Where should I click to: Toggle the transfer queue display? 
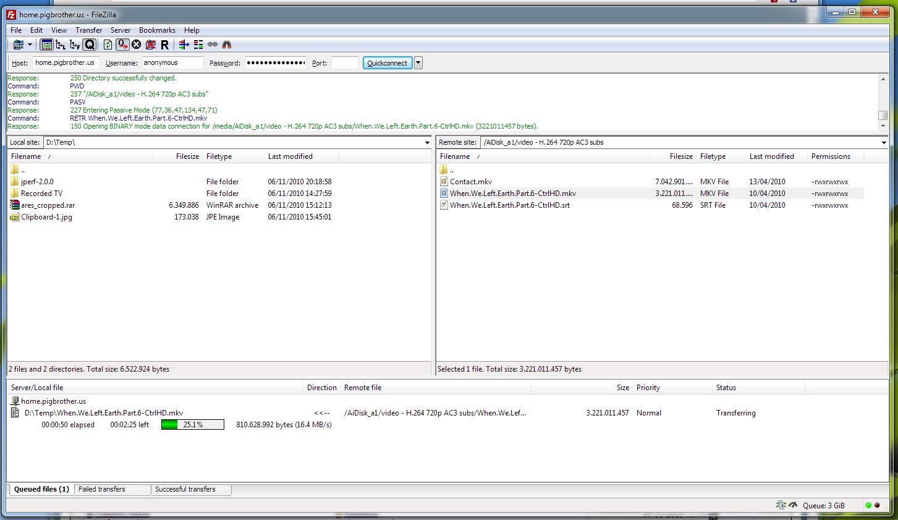(90, 45)
